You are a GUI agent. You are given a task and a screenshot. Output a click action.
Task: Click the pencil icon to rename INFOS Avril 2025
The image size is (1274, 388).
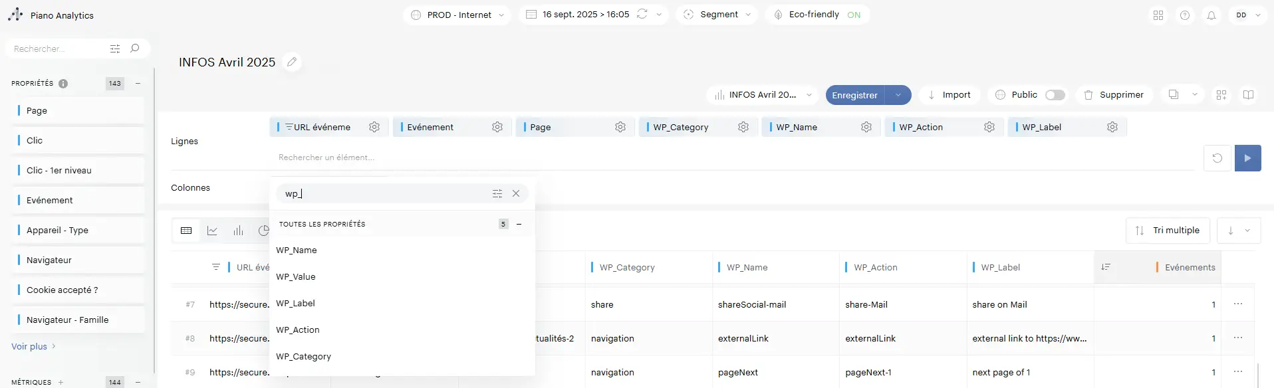click(291, 62)
